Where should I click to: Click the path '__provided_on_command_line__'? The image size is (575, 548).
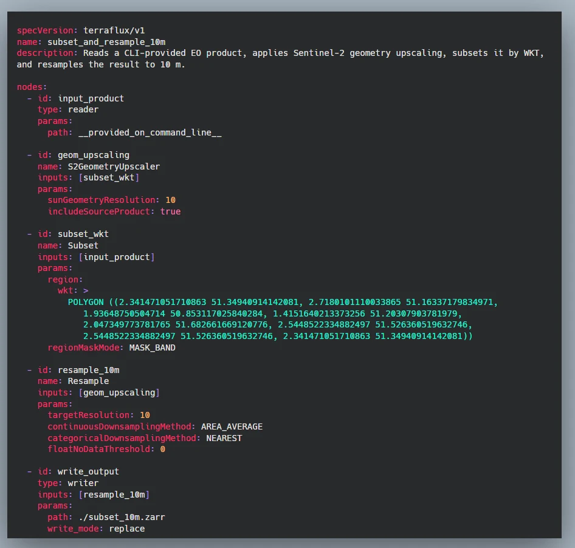tap(150, 132)
